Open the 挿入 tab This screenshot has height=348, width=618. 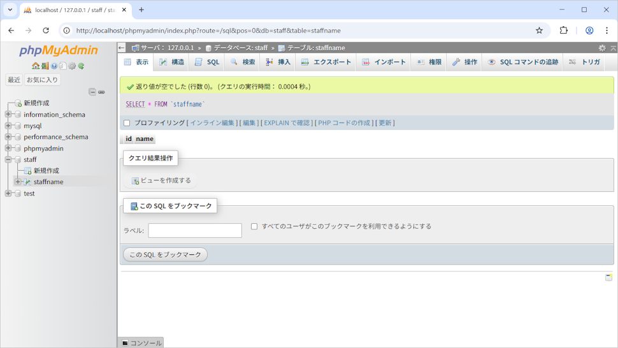click(x=278, y=62)
